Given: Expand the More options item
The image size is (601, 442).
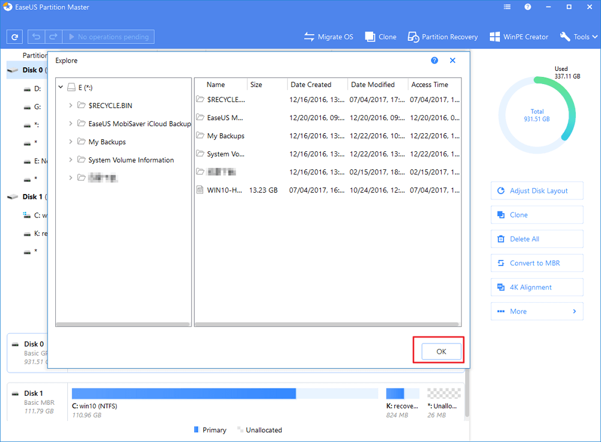Looking at the screenshot, I should [537, 312].
